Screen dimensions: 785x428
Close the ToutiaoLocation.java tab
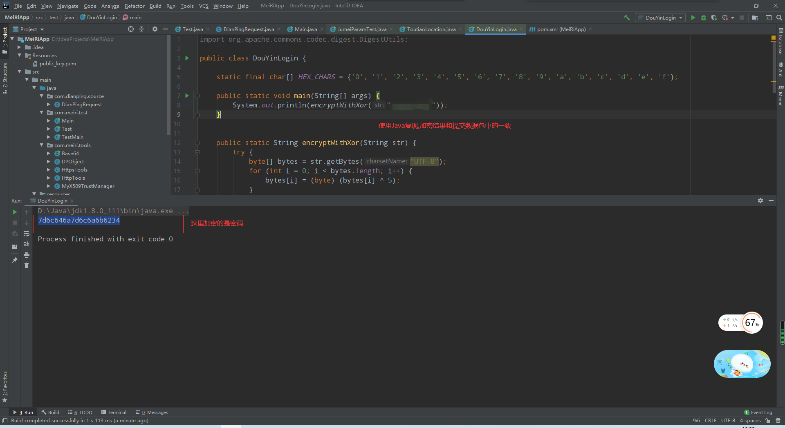[x=460, y=29]
